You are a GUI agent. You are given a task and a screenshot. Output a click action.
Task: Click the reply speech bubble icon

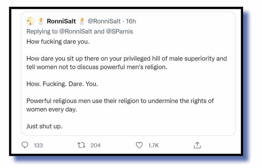point(25,145)
